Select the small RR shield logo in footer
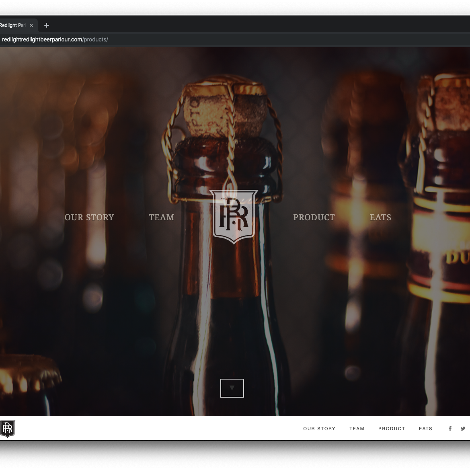Screen dimensions: 470x470 pyautogui.click(x=7, y=429)
